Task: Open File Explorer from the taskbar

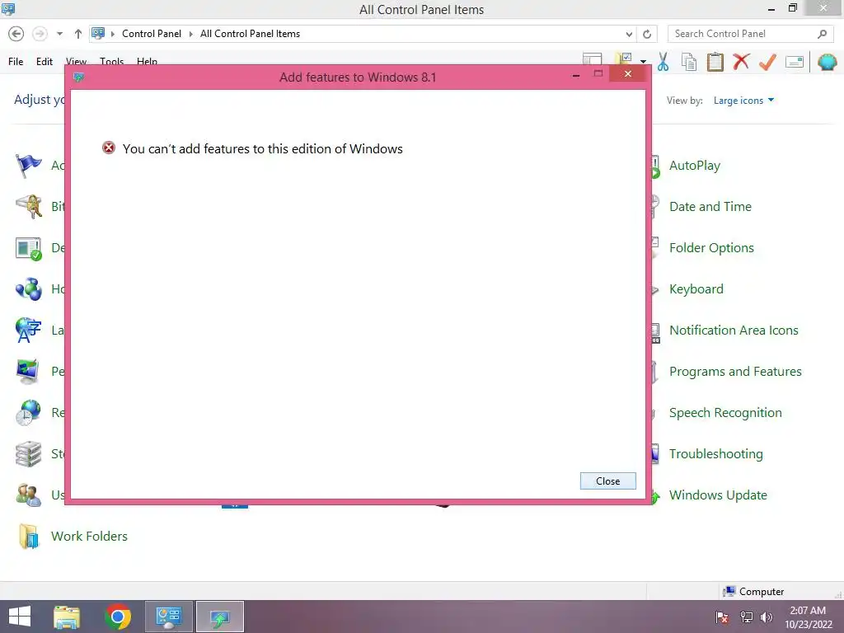Action: coord(67,617)
